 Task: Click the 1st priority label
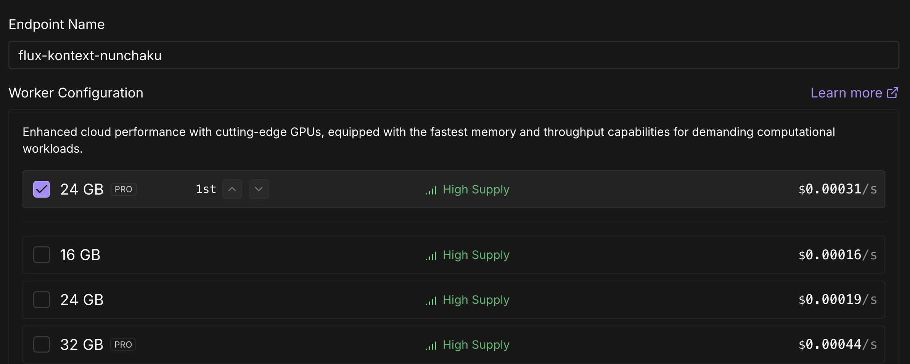(x=206, y=189)
